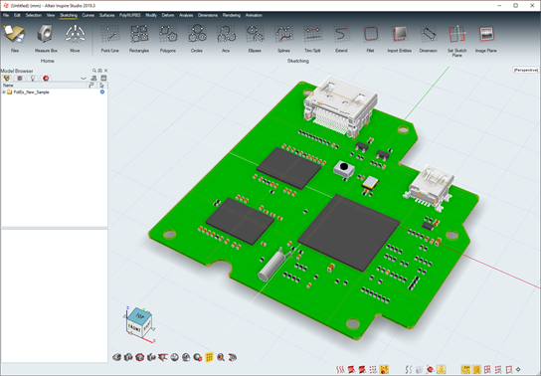Image resolution: width=541 pixels, height=376 pixels.
Task: Open the Fillet tool
Action: point(371,38)
